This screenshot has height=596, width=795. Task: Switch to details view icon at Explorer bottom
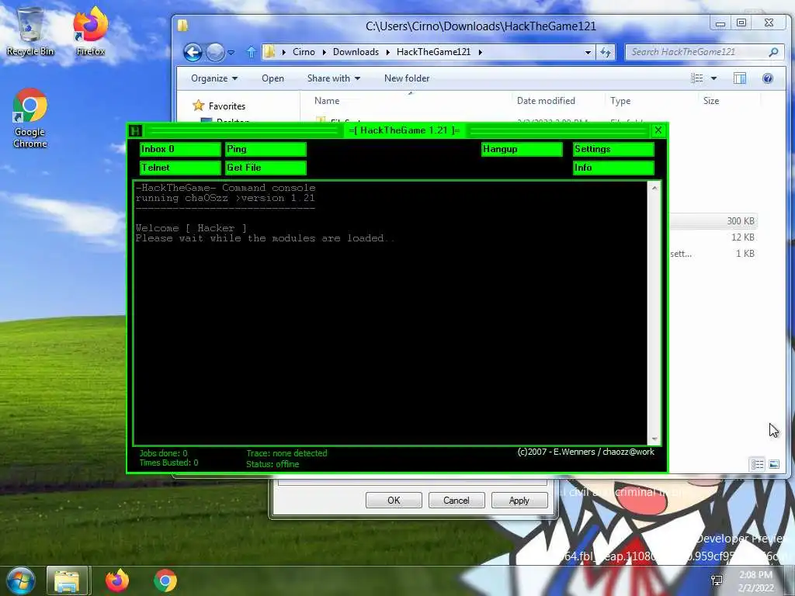click(758, 464)
